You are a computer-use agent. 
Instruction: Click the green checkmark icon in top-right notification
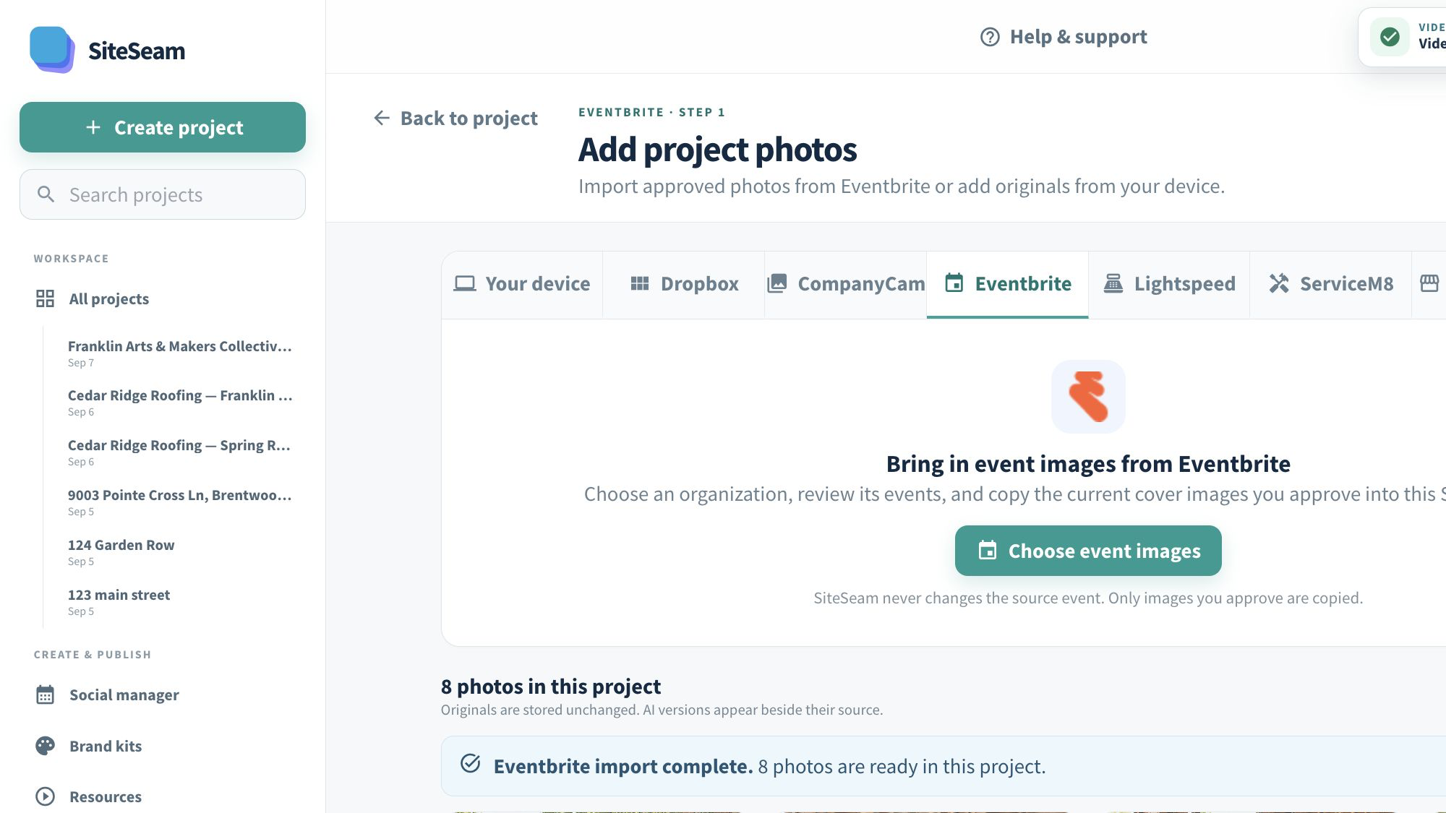point(1390,37)
